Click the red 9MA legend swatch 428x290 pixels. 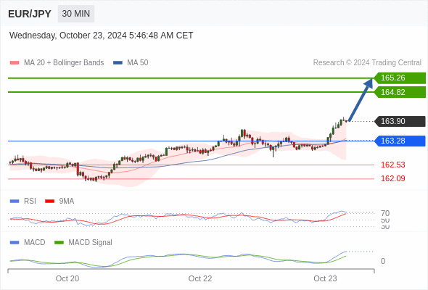(49, 202)
